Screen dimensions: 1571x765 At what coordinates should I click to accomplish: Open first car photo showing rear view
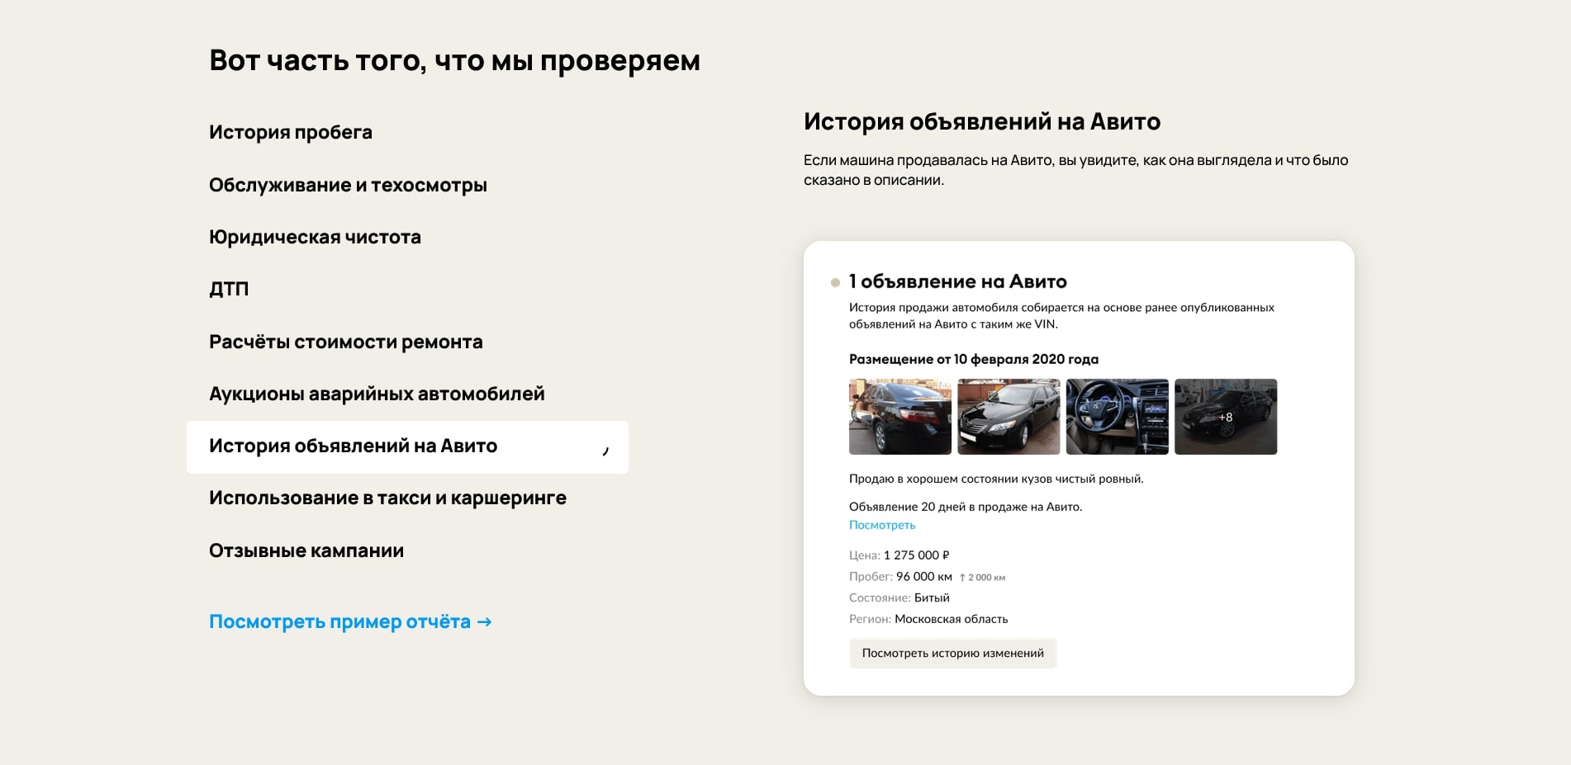pyautogui.click(x=900, y=417)
